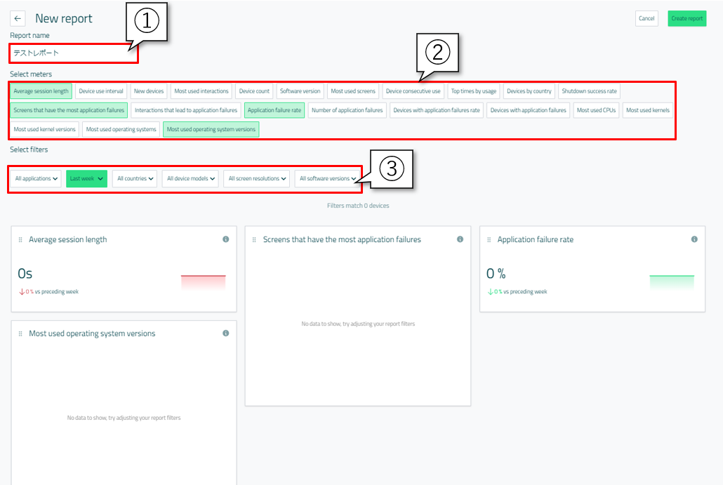Deselect the Average session length meter

point(41,91)
